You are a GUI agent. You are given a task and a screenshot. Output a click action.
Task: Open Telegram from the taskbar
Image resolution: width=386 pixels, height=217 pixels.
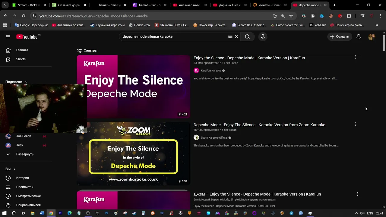[291, 213]
